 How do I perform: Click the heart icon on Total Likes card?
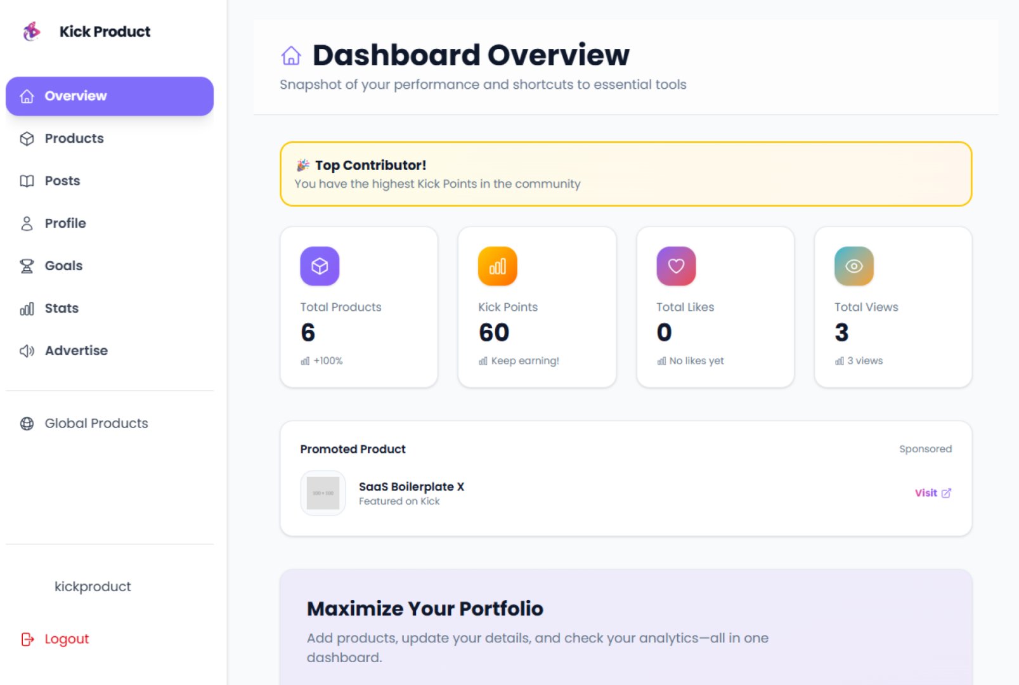[x=676, y=266]
